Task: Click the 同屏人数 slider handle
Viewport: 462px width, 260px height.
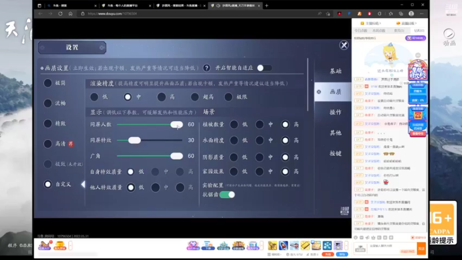Action: [177, 124]
